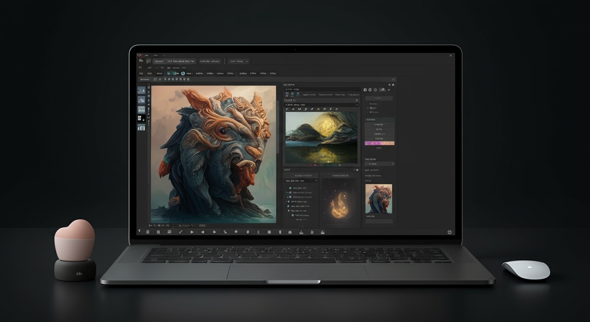The image size is (590, 322).
Task: Select the layers panel icon in the left sidebar
Action: pyautogui.click(x=141, y=118)
